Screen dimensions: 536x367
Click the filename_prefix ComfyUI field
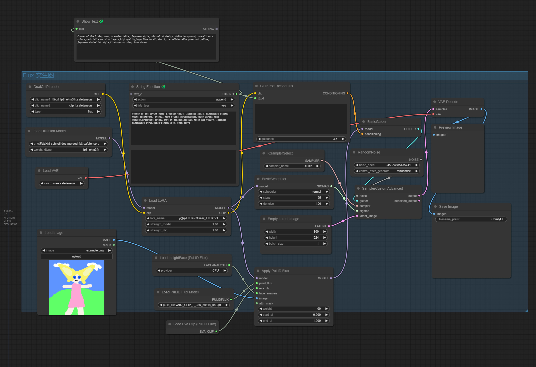(x=471, y=219)
